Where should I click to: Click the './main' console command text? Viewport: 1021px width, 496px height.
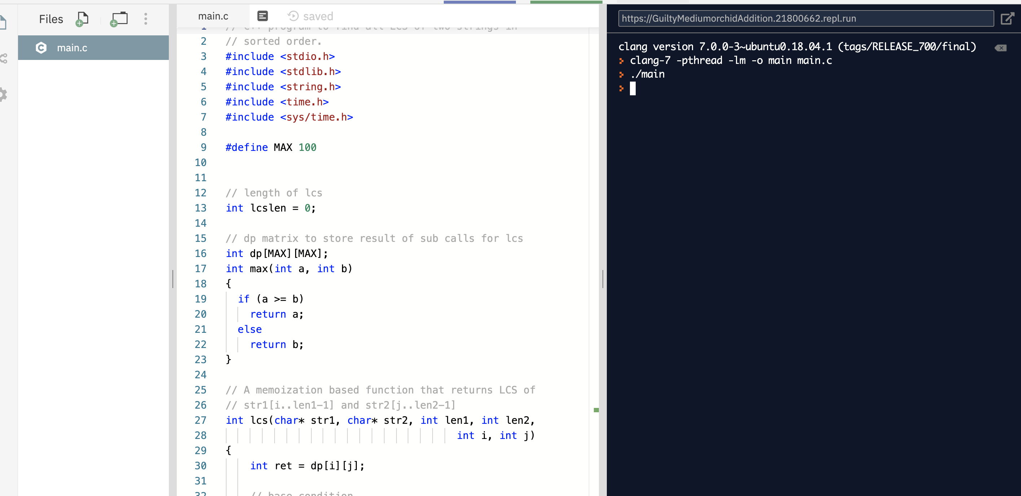pyautogui.click(x=647, y=74)
